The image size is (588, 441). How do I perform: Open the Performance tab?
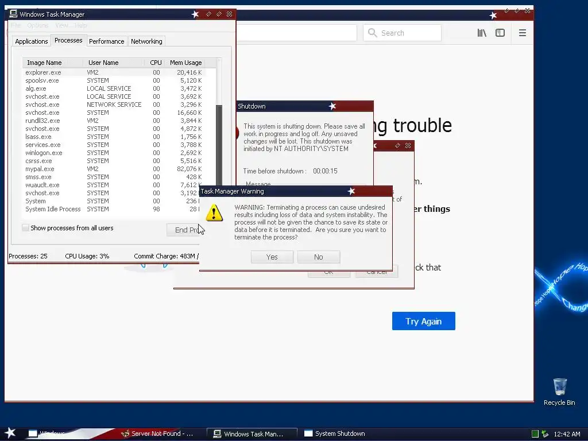(x=106, y=41)
